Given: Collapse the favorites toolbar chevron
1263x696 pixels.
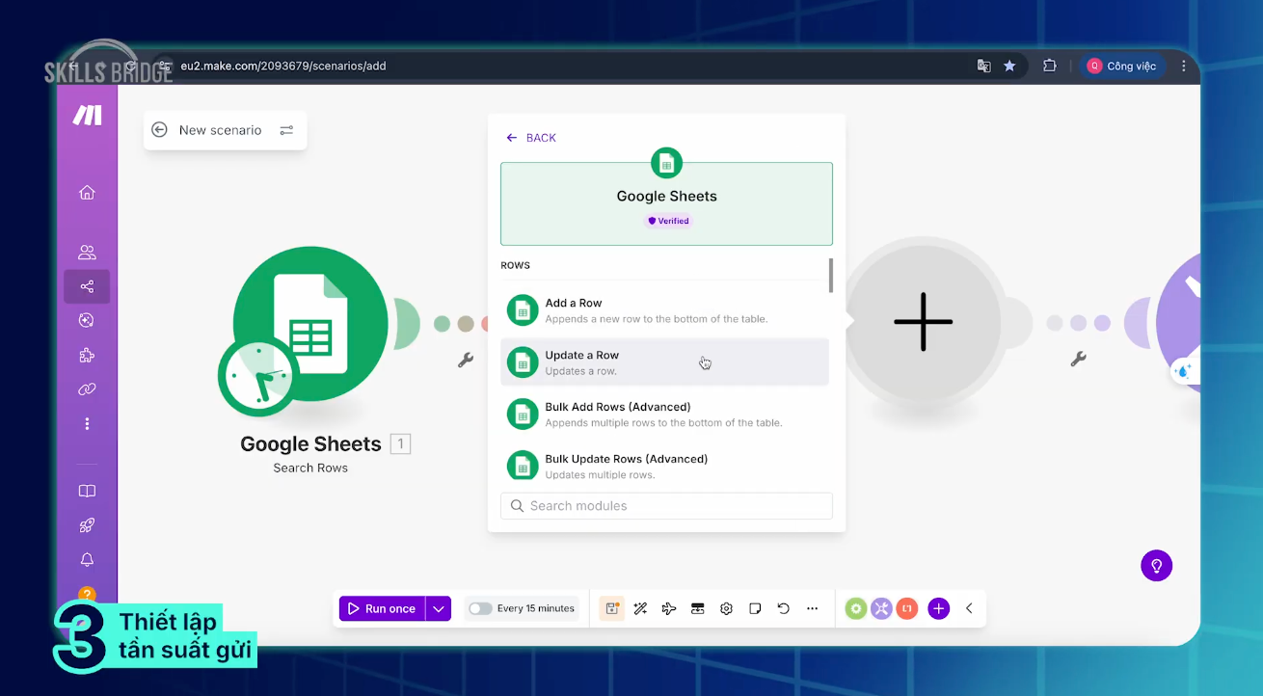Looking at the screenshot, I should (969, 608).
